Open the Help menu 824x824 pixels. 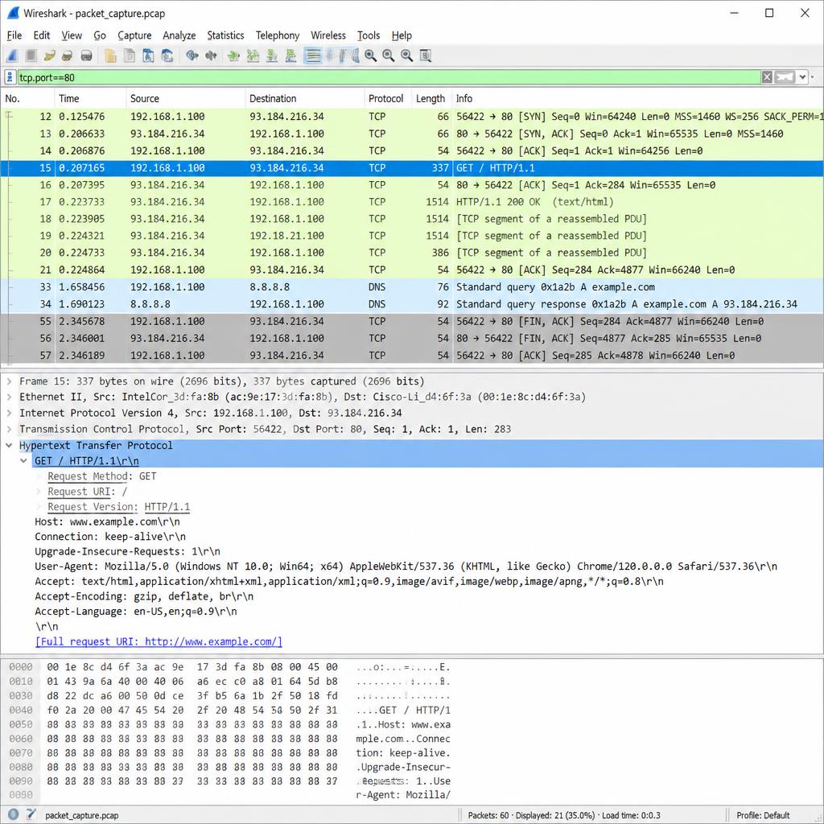point(402,35)
